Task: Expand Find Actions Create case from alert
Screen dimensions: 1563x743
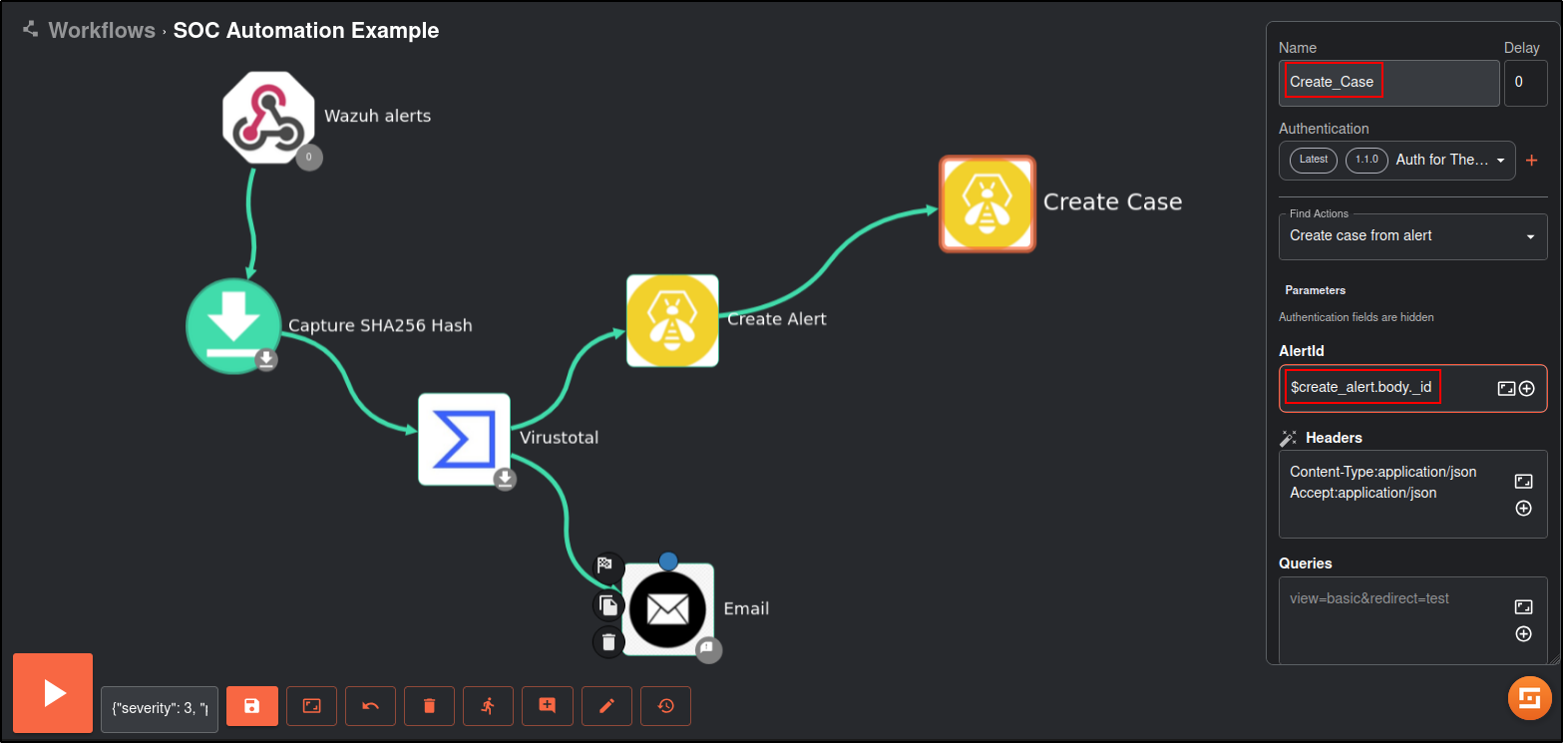Action: click(x=1412, y=236)
